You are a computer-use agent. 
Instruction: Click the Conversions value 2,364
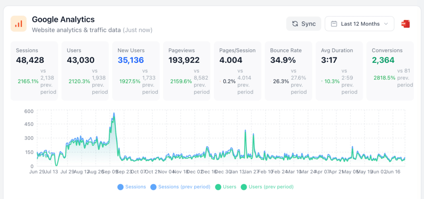click(383, 60)
